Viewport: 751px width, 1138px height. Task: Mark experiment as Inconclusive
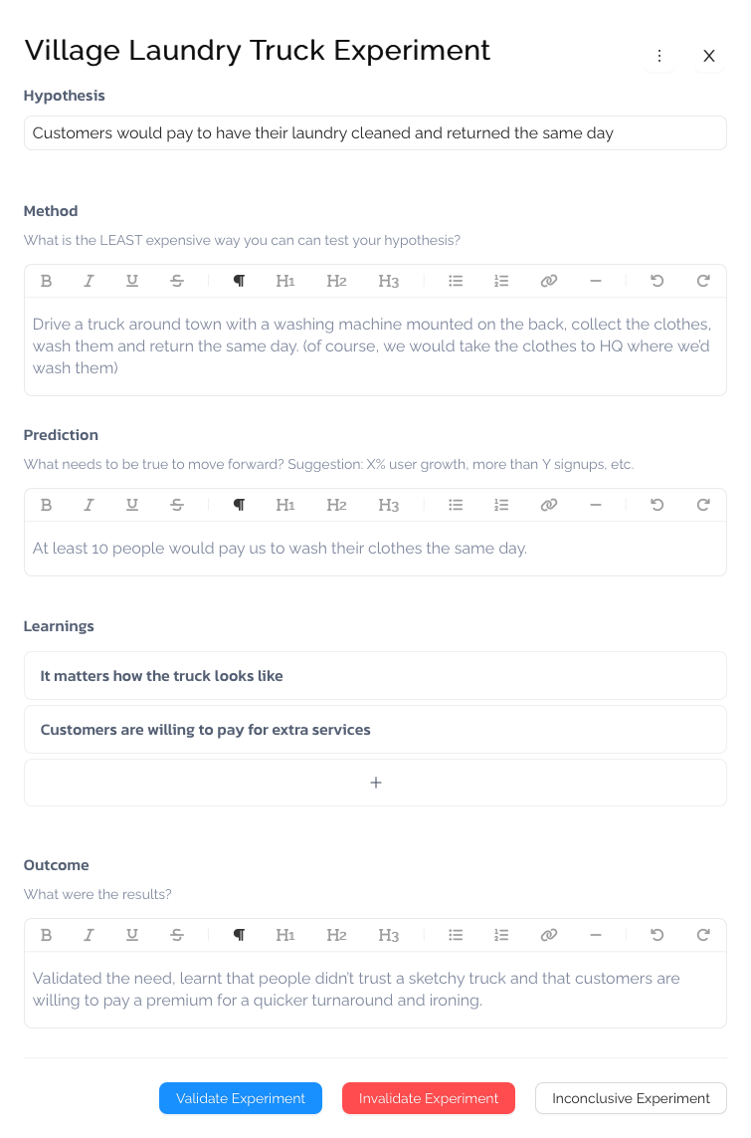tap(631, 1098)
